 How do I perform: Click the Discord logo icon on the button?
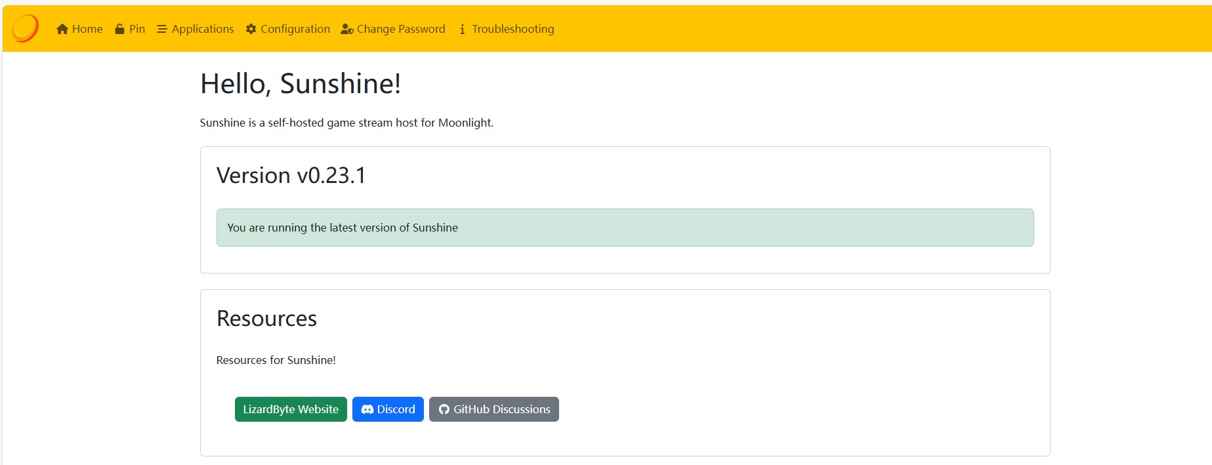tap(367, 409)
